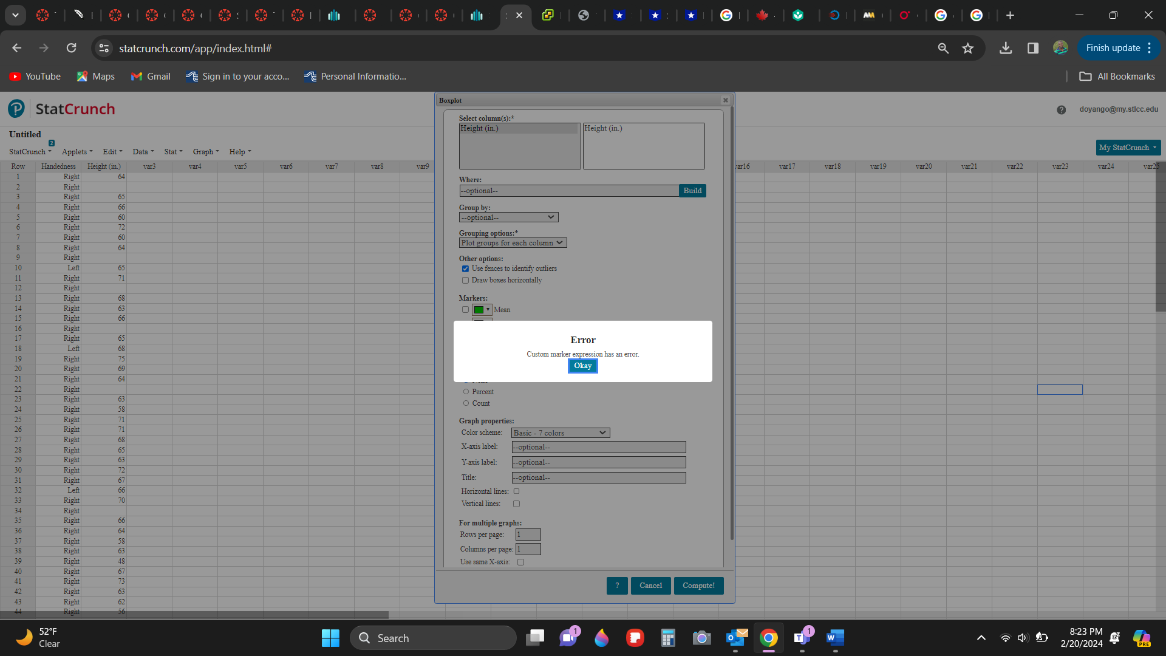Close the Boxplot dialog with the X
1166x656 pixels.
click(x=725, y=100)
